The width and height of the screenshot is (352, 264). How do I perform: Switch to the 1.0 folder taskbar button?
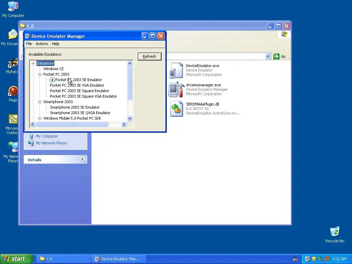[x=64, y=259]
